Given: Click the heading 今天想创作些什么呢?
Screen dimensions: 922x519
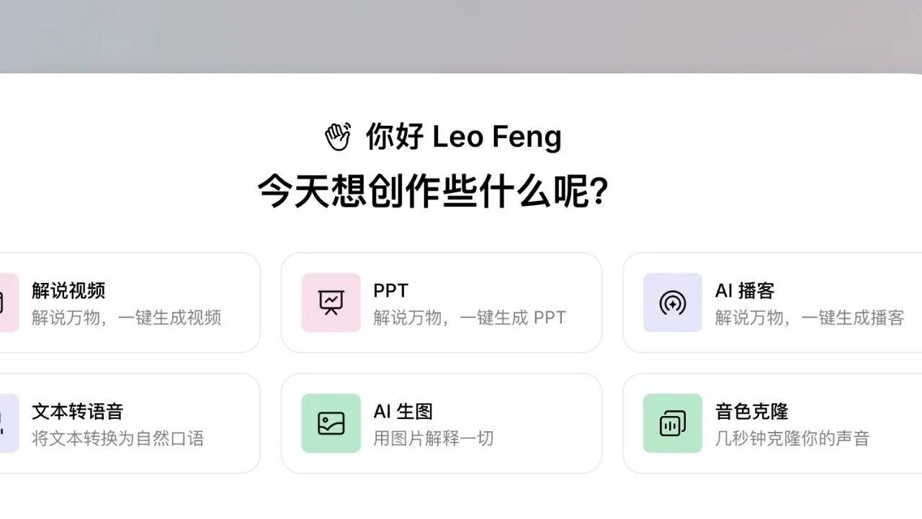Looking at the screenshot, I should tap(433, 191).
